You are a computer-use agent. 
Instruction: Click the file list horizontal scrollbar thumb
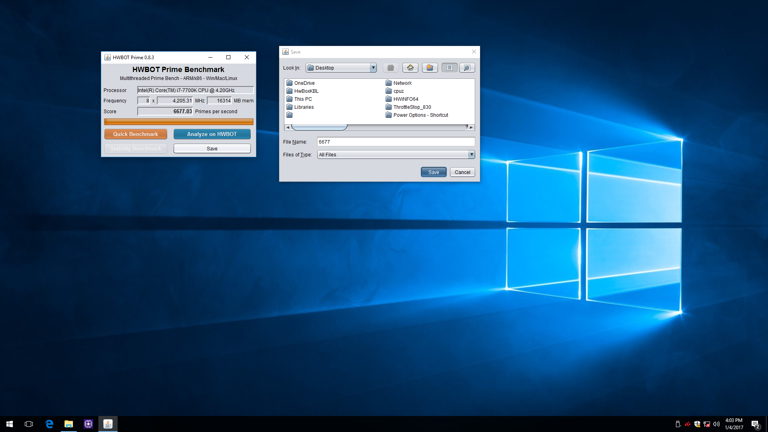click(319, 127)
